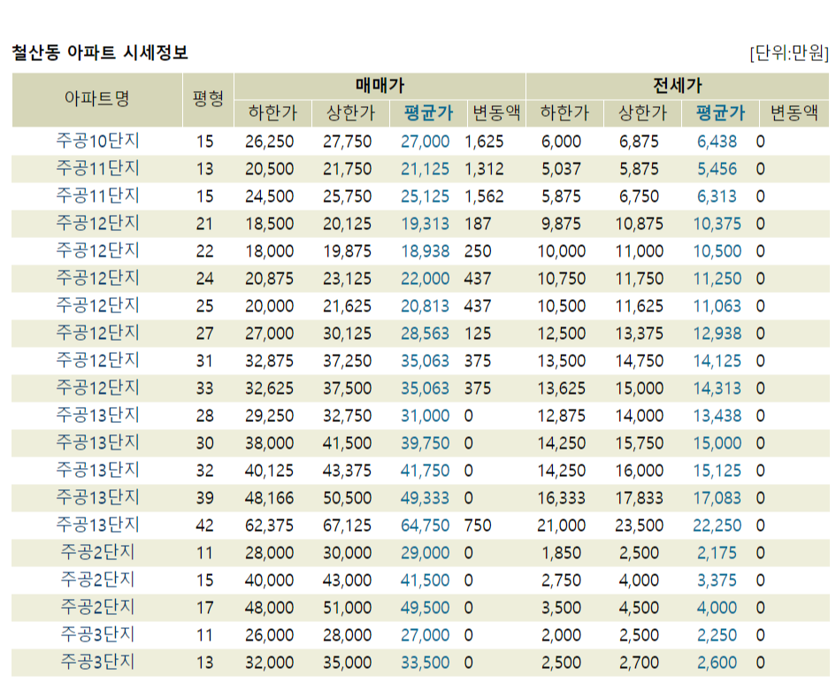
Task: Select the unit label [단위:만원]
Action: (x=789, y=53)
